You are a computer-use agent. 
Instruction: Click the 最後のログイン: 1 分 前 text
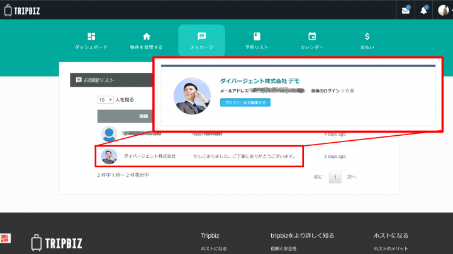[333, 91]
